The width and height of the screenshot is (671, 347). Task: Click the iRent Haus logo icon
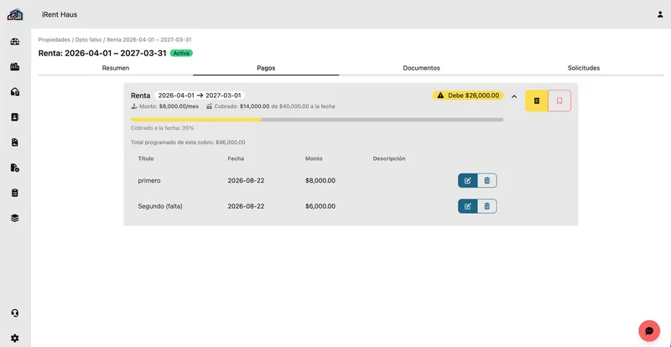[15, 14]
